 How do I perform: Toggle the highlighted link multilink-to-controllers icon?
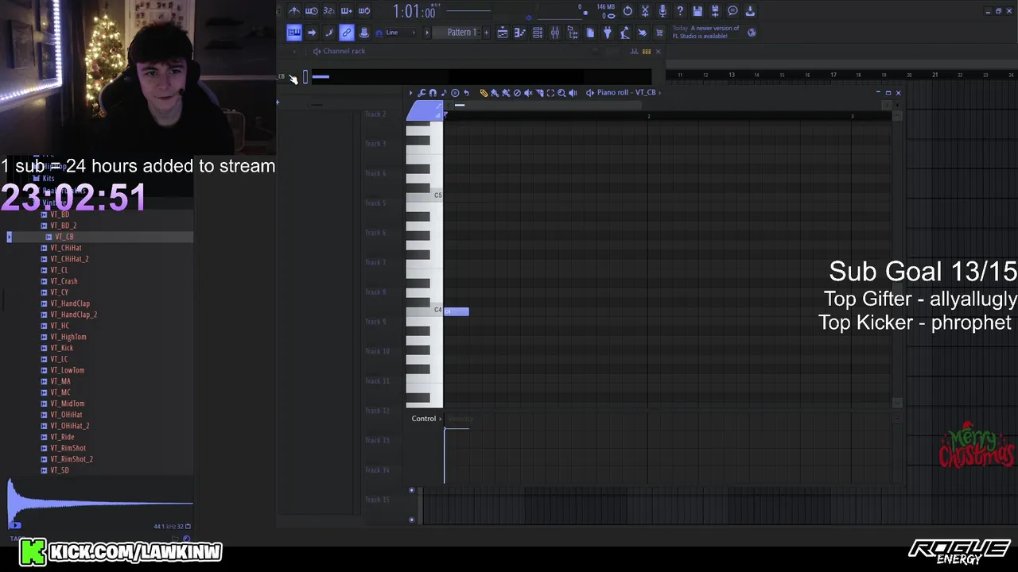coord(347,33)
